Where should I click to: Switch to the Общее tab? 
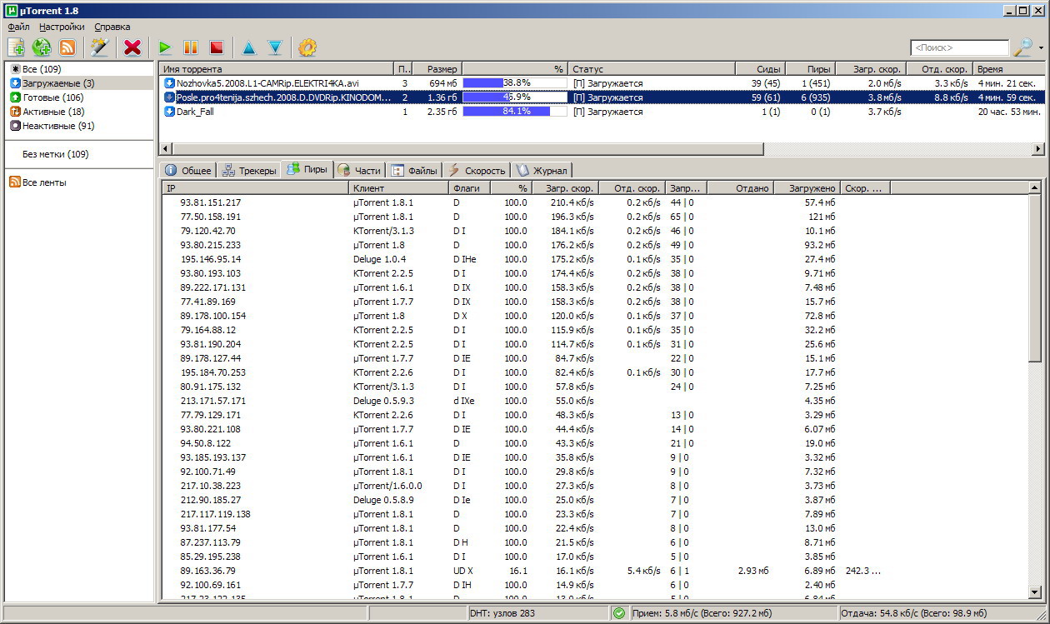(188, 170)
